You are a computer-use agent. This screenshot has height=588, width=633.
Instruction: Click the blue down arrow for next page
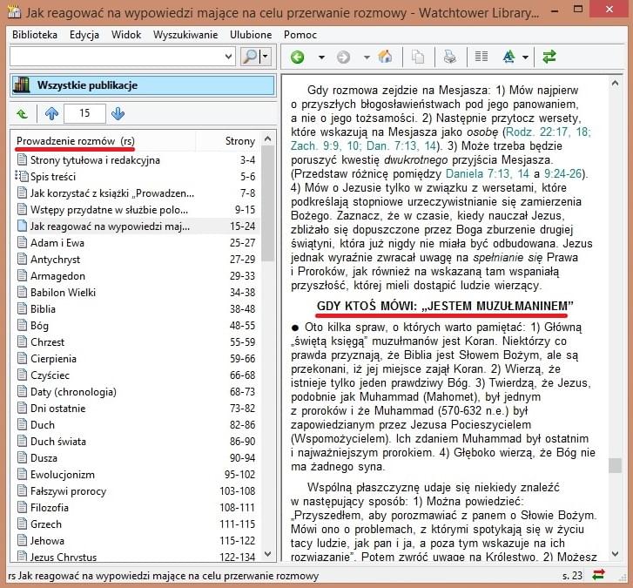[118, 113]
